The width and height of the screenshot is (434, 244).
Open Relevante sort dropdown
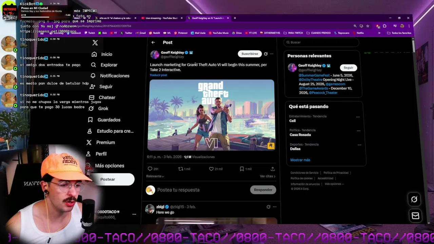[155, 176]
